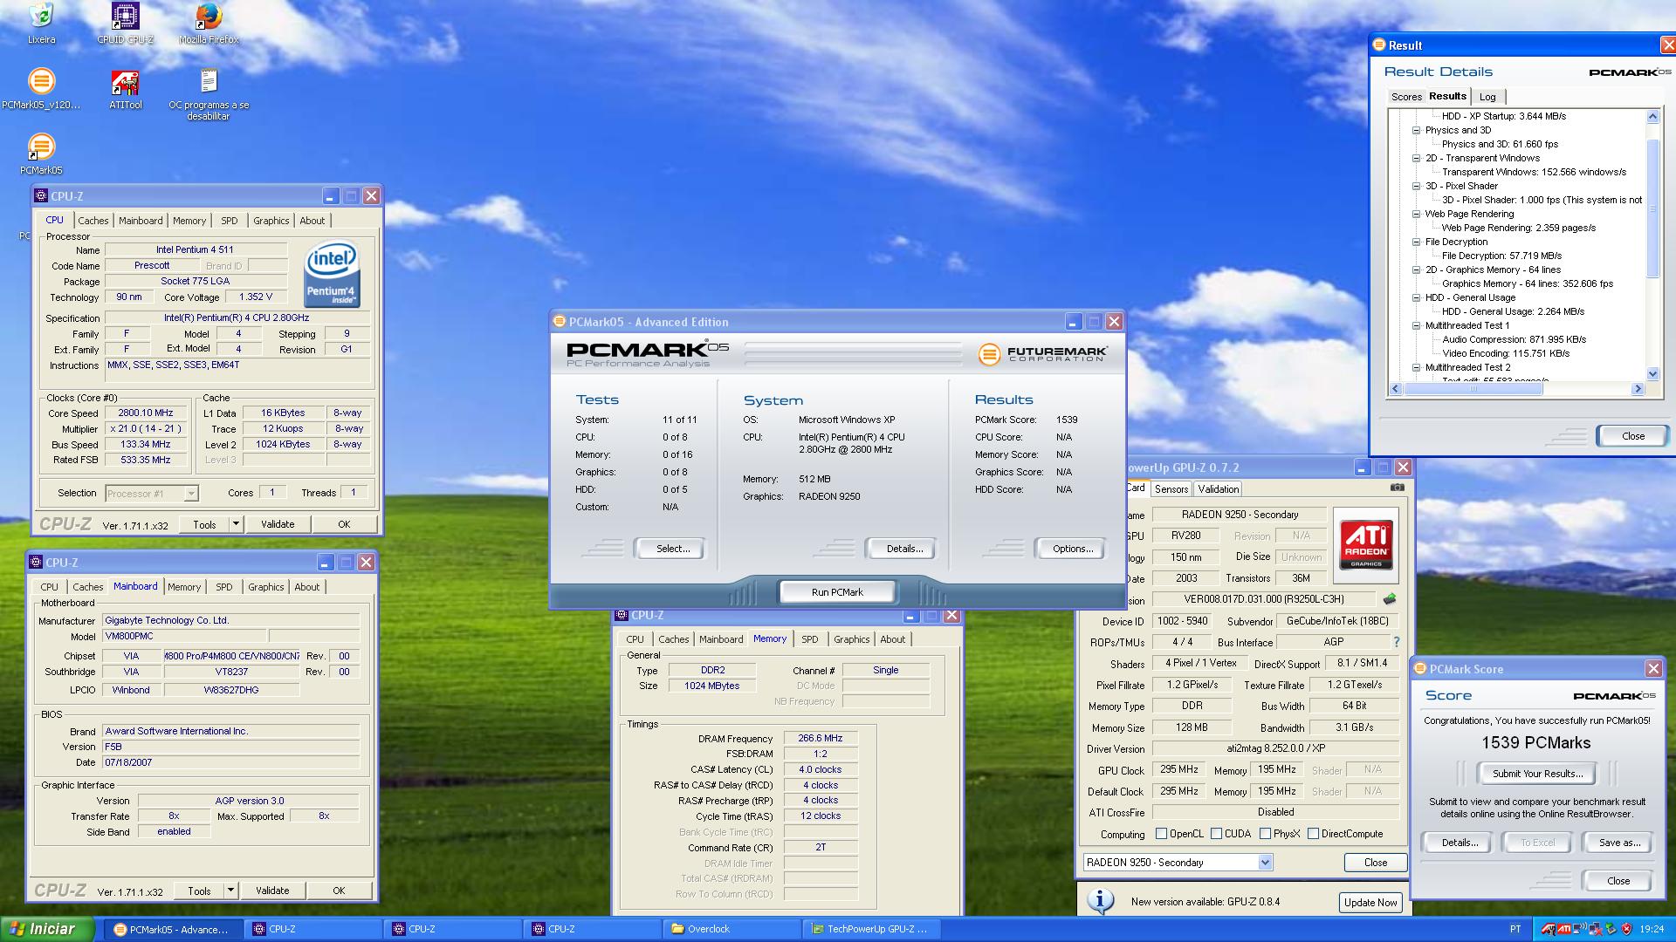This screenshot has width=1676, height=942.
Task: Open the 'OC programas a se desabilitar' text file
Action: pyautogui.click(x=209, y=94)
